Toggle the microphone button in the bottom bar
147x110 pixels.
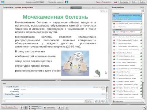[x=22, y=108]
